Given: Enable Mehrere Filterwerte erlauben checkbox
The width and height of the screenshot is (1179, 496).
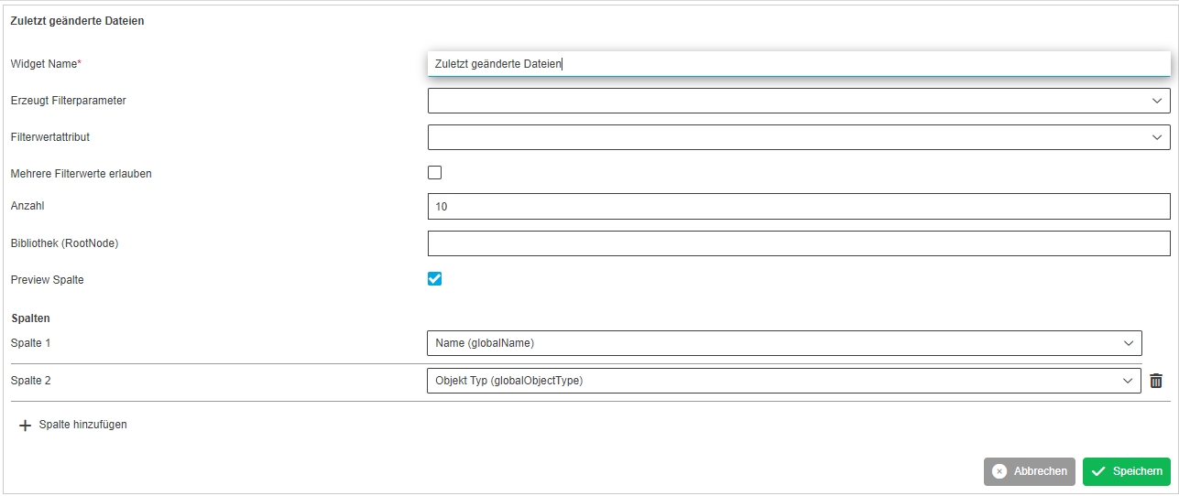Looking at the screenshot, I should pyautogui.click(x=434, y=172).
